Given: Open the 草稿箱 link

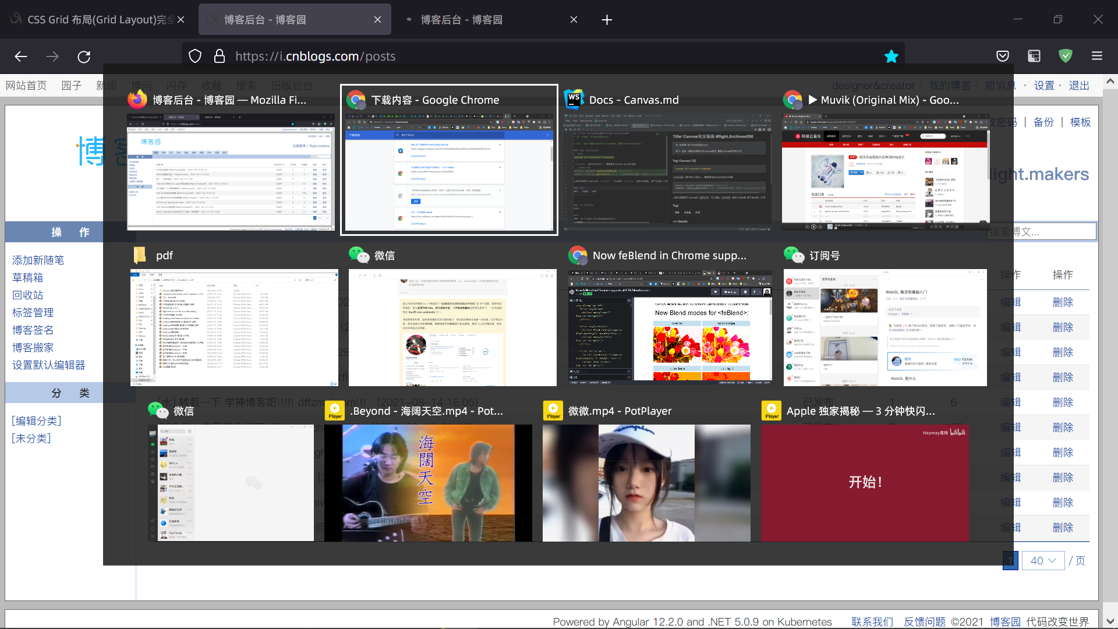Looking at the screenshot, I should (27, 278).
